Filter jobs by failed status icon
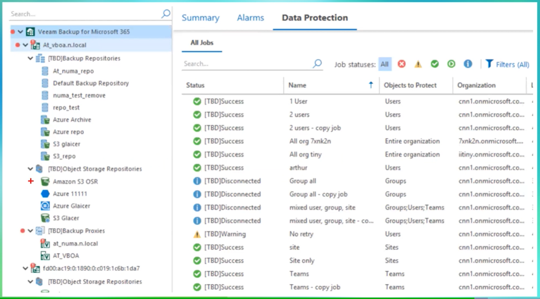Screen dimensions: 540x299 pyautogui.click(x=401, y=64)
